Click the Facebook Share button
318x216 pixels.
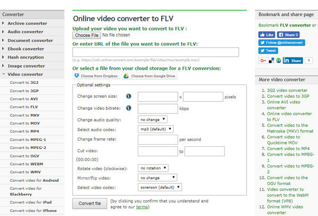point(288,34)
